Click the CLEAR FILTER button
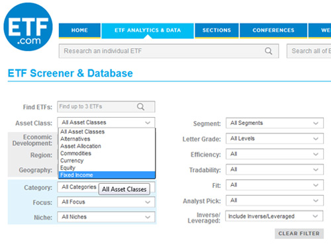 point(299,233)
